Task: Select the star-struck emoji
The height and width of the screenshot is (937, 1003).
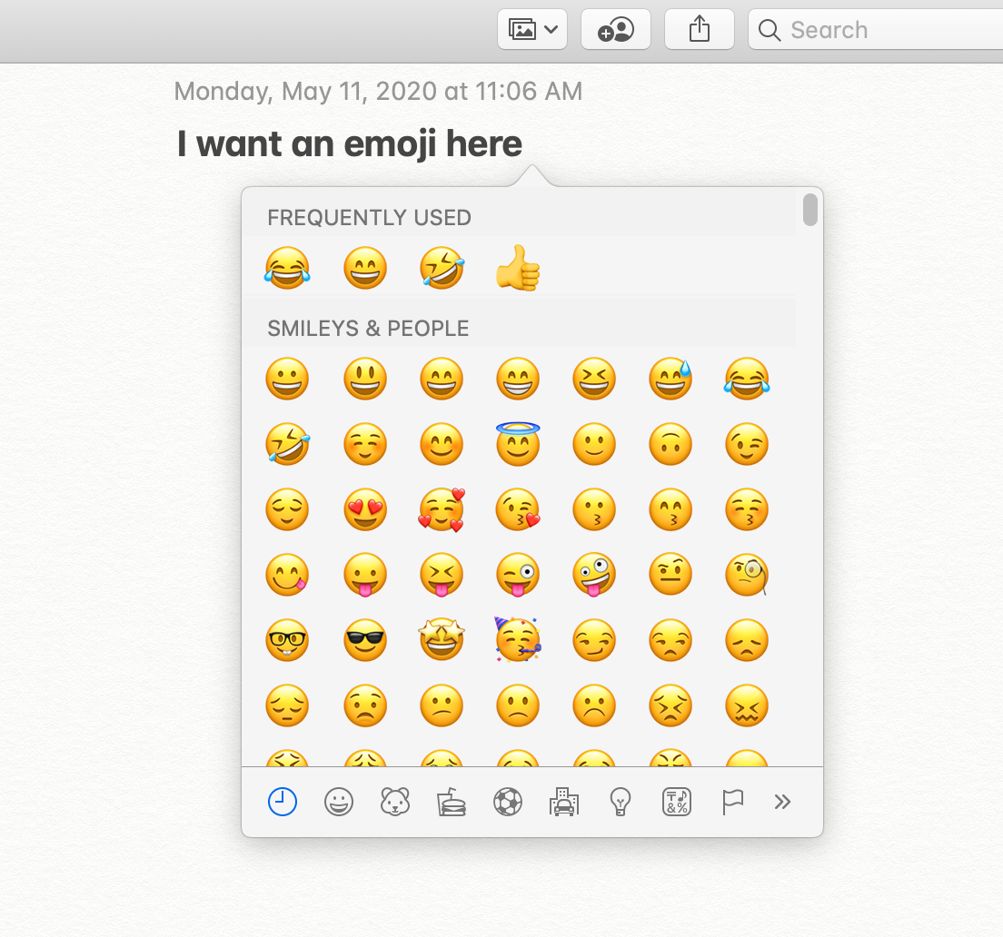Action: [x=442, y=640]
